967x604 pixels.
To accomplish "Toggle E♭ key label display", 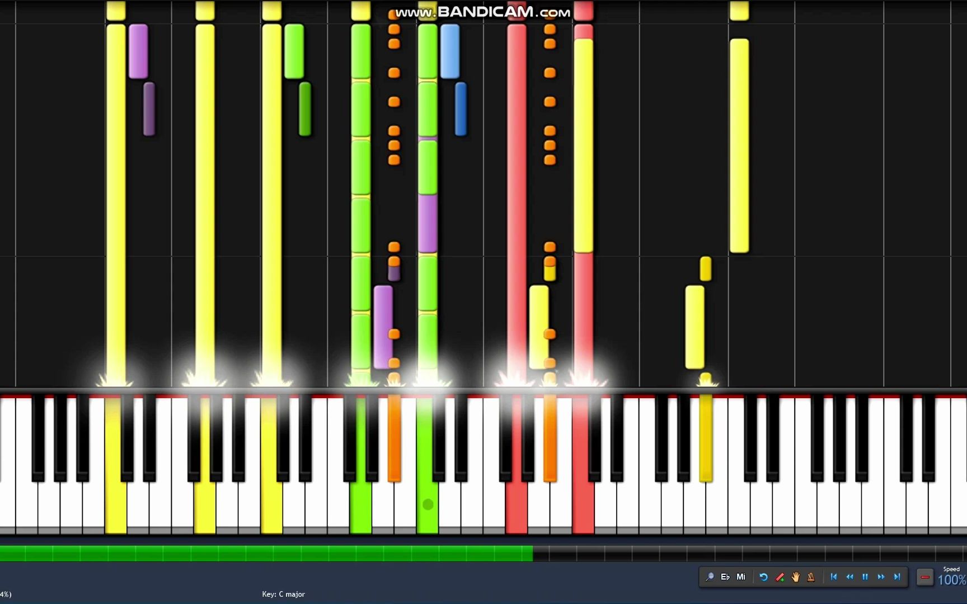I will coord(725,577).
